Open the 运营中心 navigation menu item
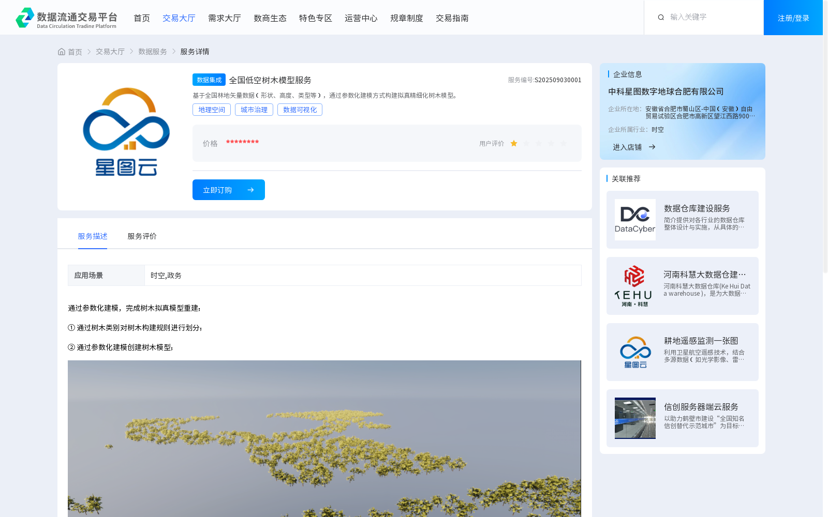This screenshot has width=828, height=517. pyautogui.click(x=361, y=18)
